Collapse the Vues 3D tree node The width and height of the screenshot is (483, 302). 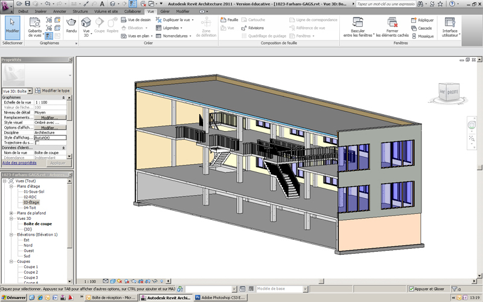coord(11,219)
